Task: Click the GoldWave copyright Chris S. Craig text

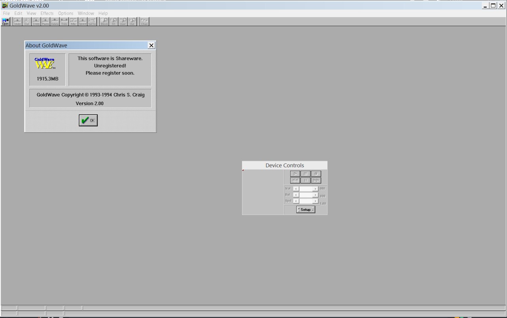Action: point(91,95)
